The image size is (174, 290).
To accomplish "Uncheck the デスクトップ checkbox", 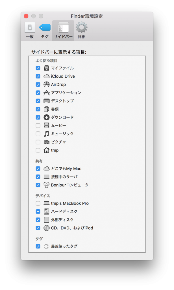I will point(38,101).
